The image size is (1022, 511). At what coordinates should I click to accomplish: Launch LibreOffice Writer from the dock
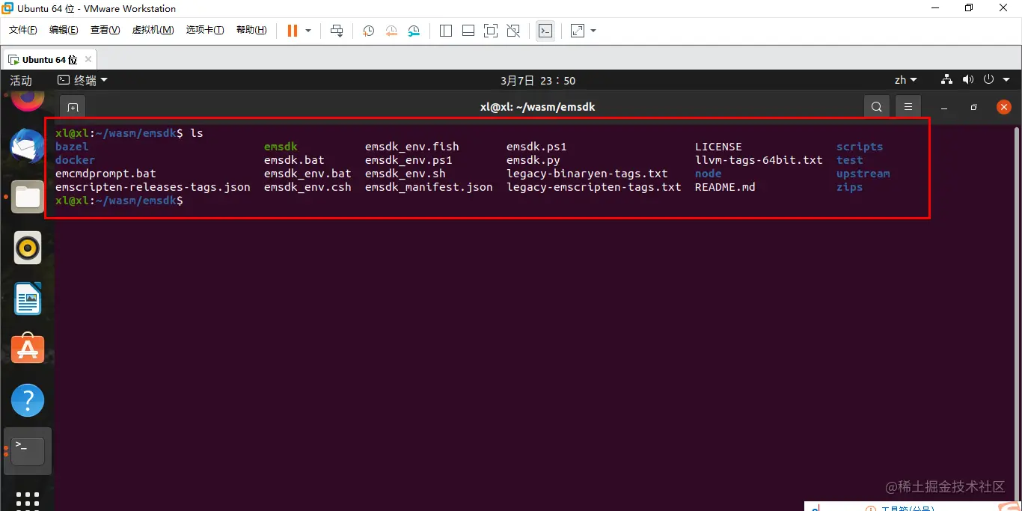point(28,299)
